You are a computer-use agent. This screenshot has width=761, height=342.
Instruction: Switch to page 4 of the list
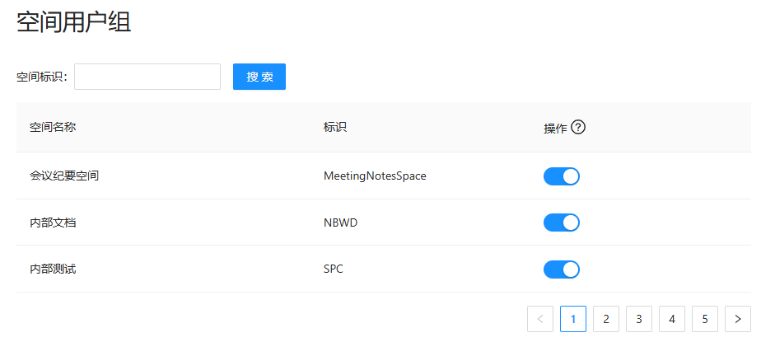coord(672,319)
